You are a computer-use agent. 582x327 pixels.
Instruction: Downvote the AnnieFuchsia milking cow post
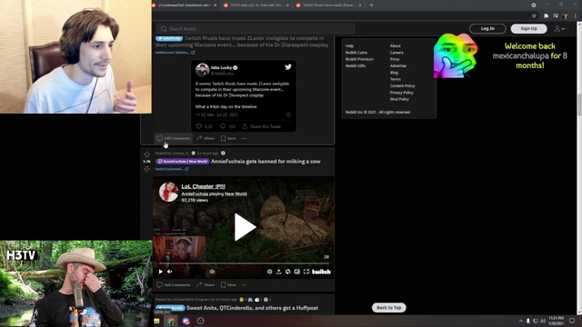click(147, 169)
